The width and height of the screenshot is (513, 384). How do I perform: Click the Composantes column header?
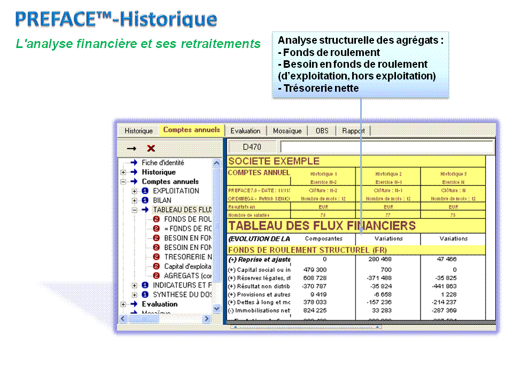[324, 239]
